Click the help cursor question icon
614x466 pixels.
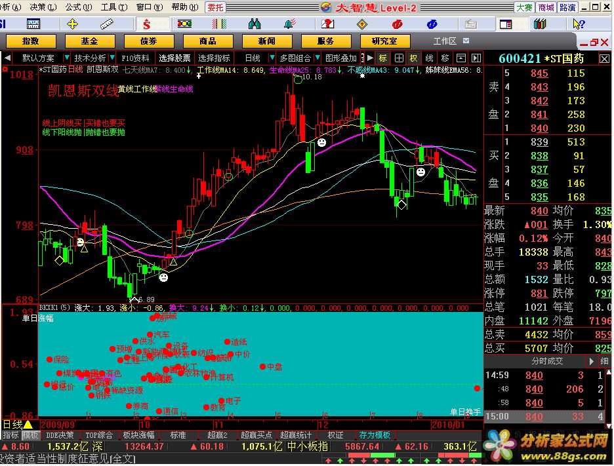579,24
